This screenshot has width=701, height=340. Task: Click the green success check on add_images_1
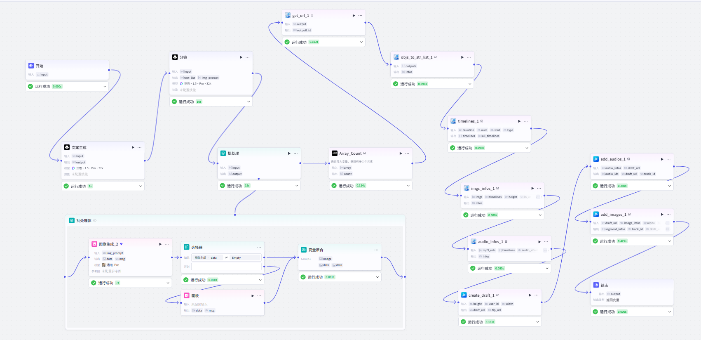coord(595,241)
